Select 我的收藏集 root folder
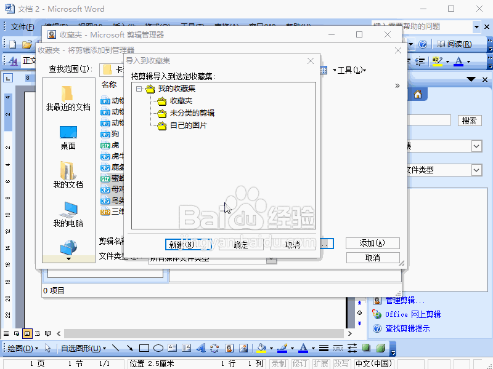 tap(177, 89)
